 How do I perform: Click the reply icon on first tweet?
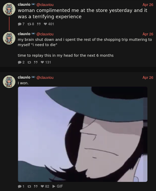(19, 24)
